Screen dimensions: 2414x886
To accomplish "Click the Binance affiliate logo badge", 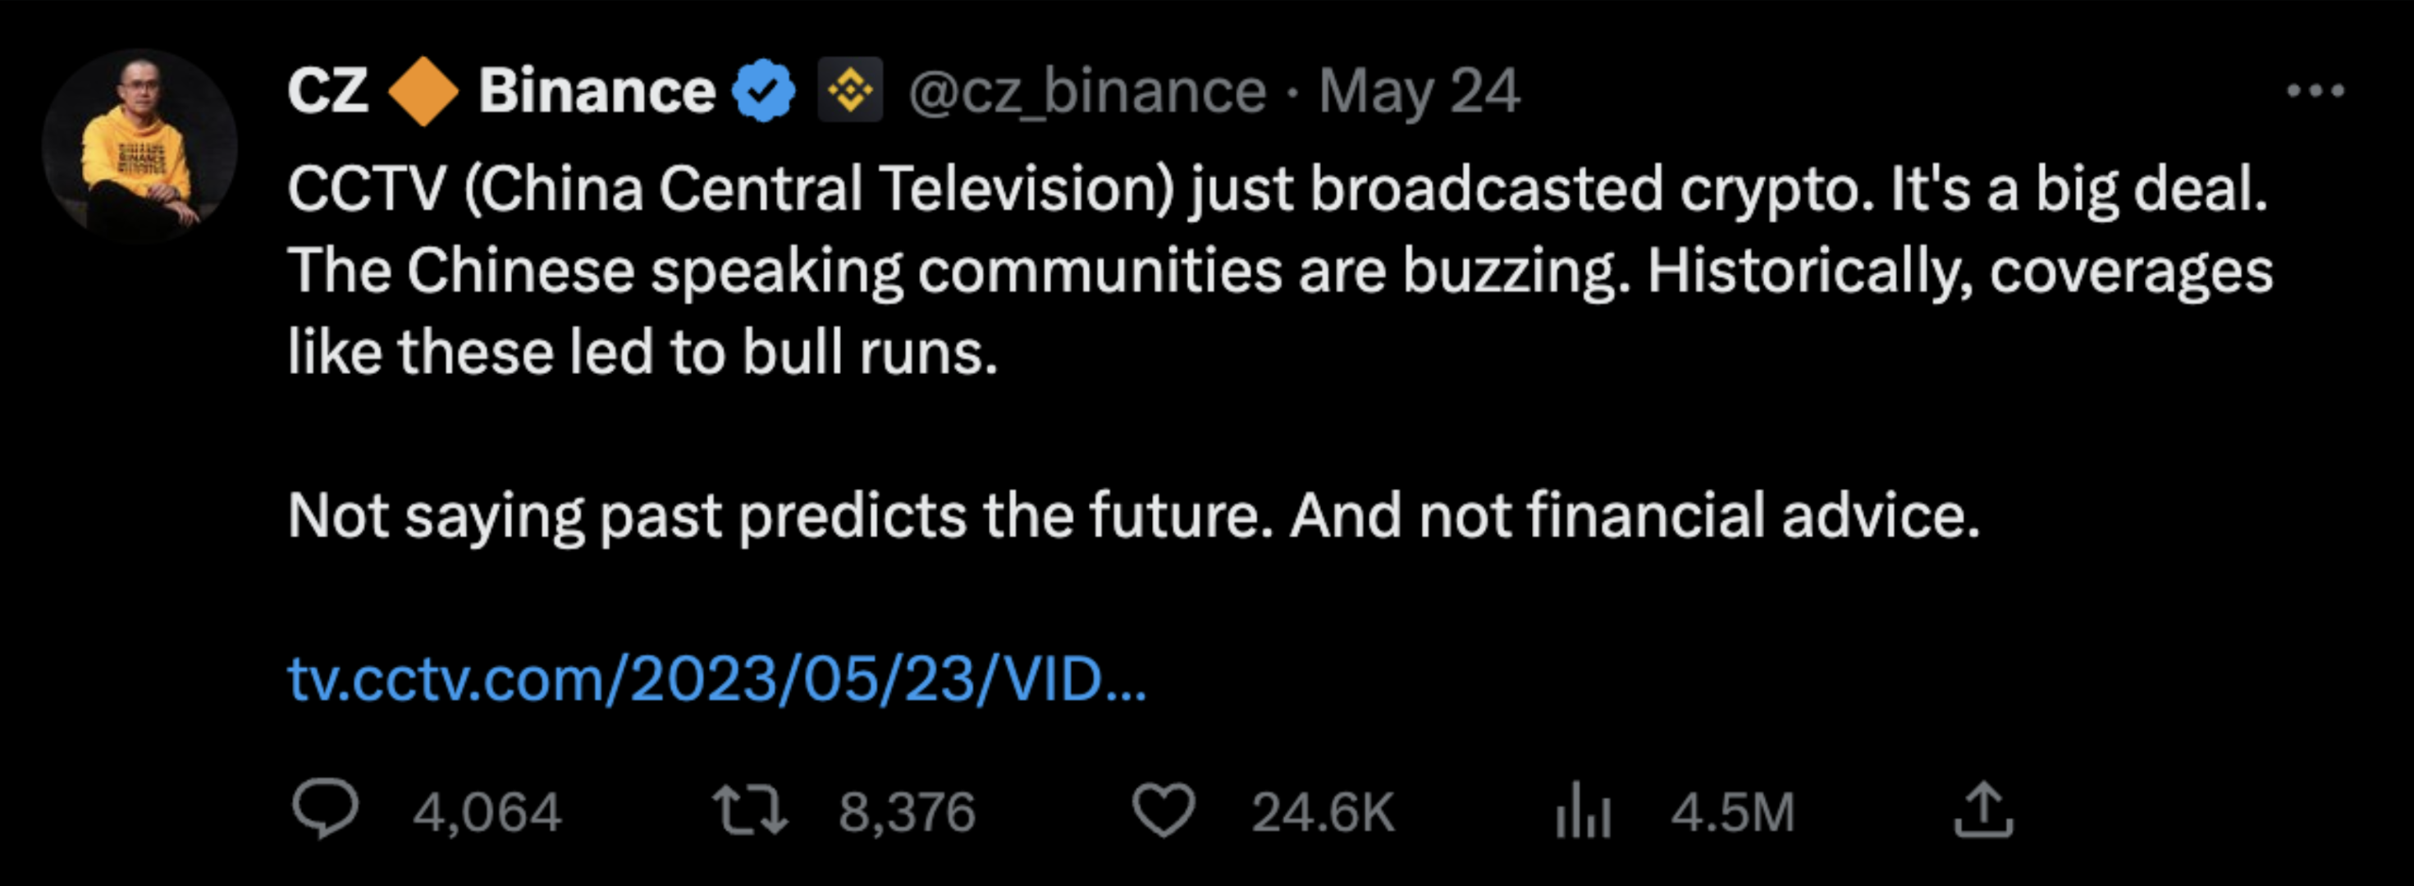I will (850, 91).
